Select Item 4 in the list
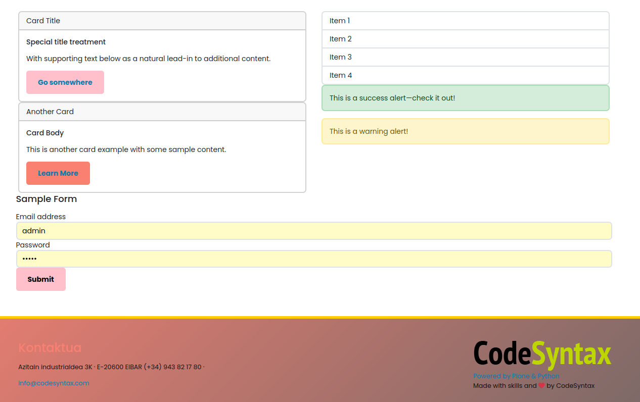This screenshot has width=640, height=402. click(x=466, y=75)
